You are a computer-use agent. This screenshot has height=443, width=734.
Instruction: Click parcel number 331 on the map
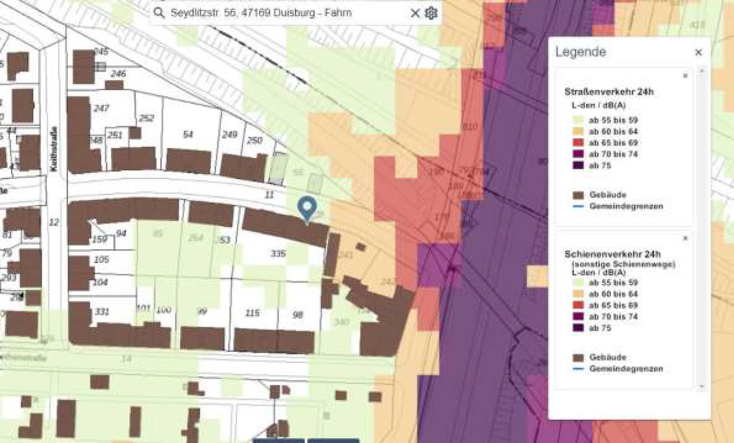102,312
